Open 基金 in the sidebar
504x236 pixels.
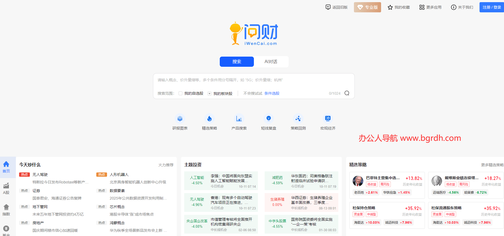[x=6, y=231]
